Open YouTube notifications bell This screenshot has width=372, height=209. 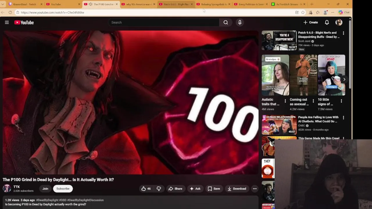(327, 22)
